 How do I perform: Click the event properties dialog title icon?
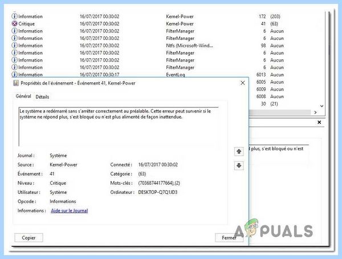tap(16, 83)
